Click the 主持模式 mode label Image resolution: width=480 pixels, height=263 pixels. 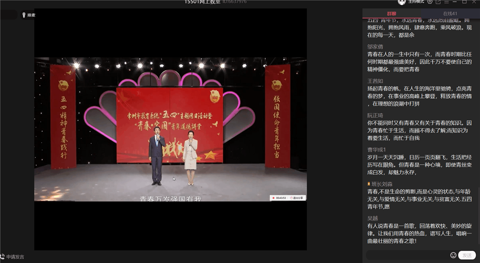coord(416,2)
